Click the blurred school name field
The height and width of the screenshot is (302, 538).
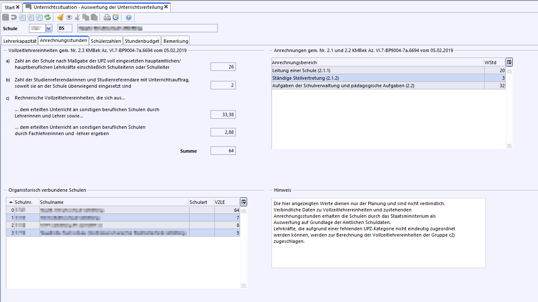tap(148, 29)
